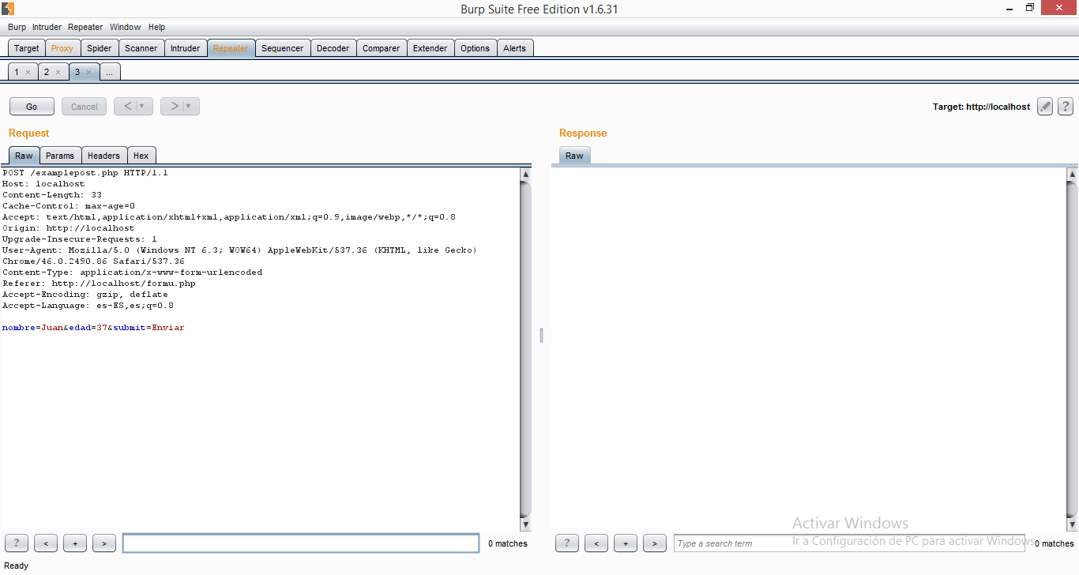Open the Intruder menu
1079x575 pixels.
tap(47, 27)
